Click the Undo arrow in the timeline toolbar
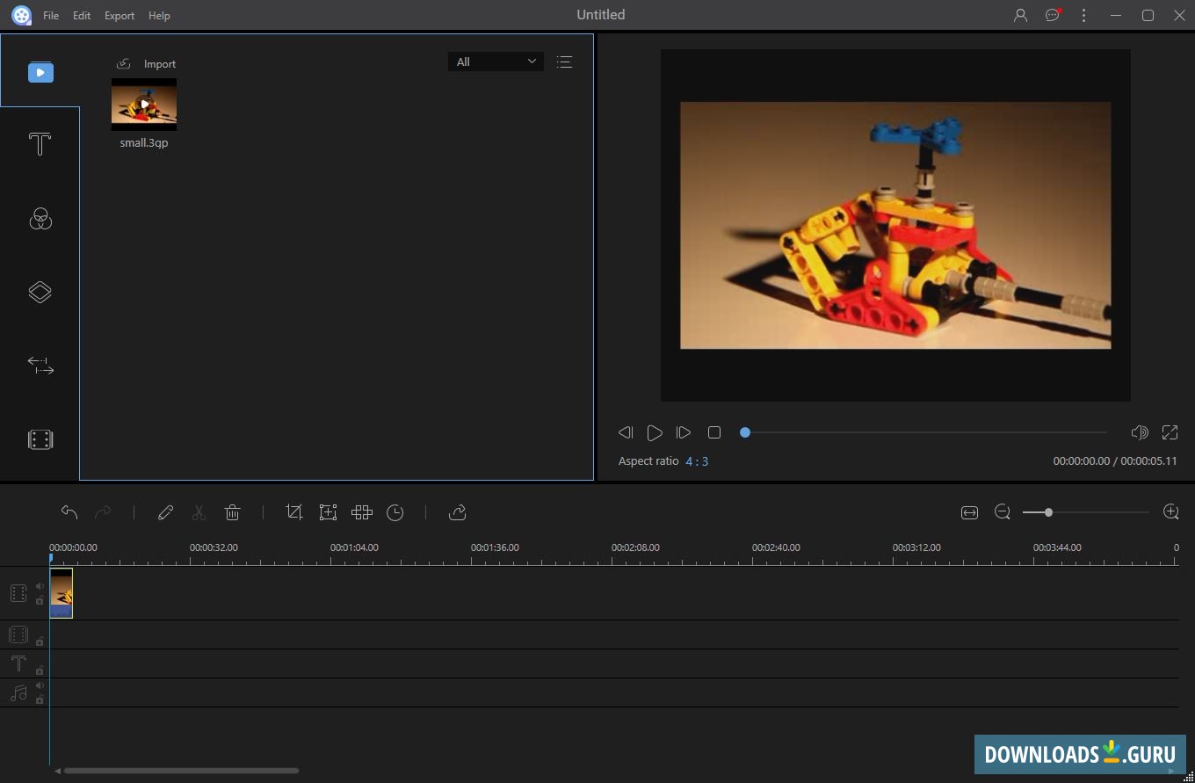The image size is (1195, 783). click(x=69, y=511)
